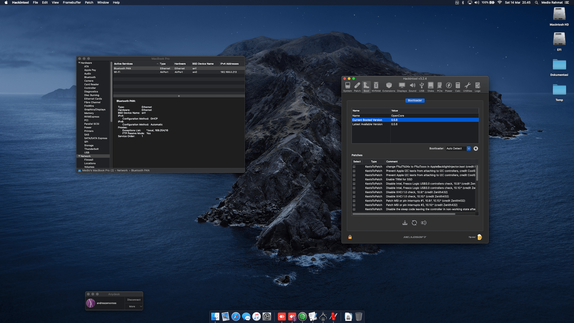Open the Logs section in Hackintool

tap(477, 87)
